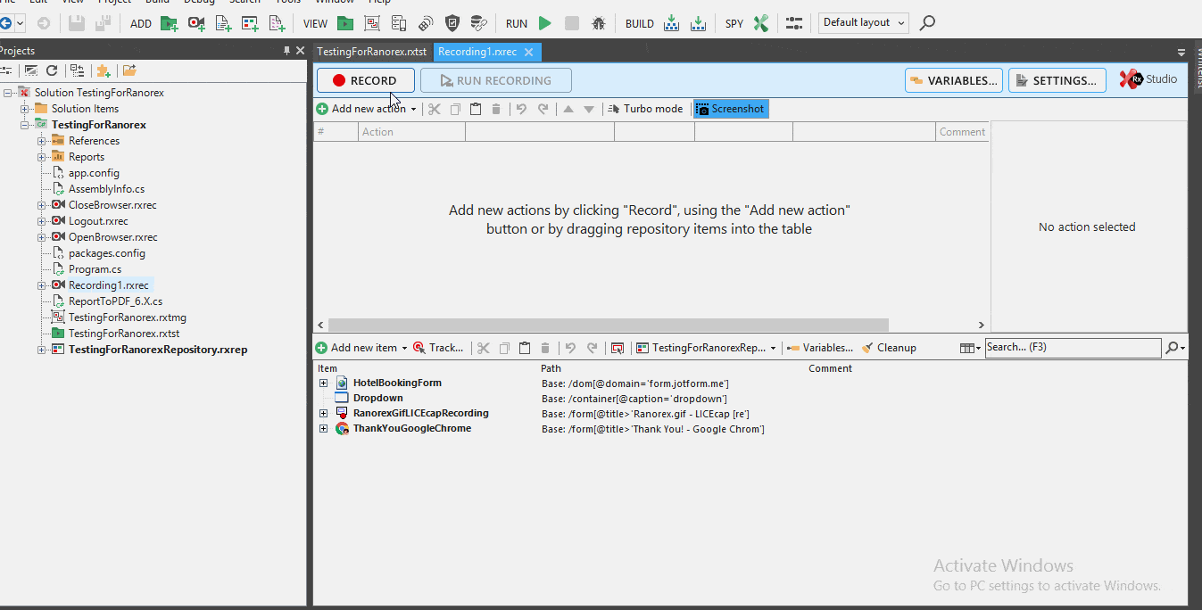This screenshot has width=1202, height=610.
Task: Click the repository Search (F3) field
Action: [1073, 348]
